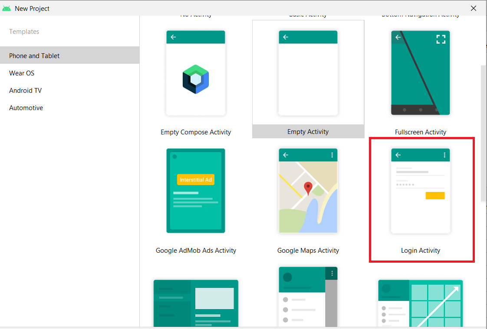The height and width of the screenshot is (329, 487).
Task: Switch to Wear OS templates
Action: [x=69, y=73]
